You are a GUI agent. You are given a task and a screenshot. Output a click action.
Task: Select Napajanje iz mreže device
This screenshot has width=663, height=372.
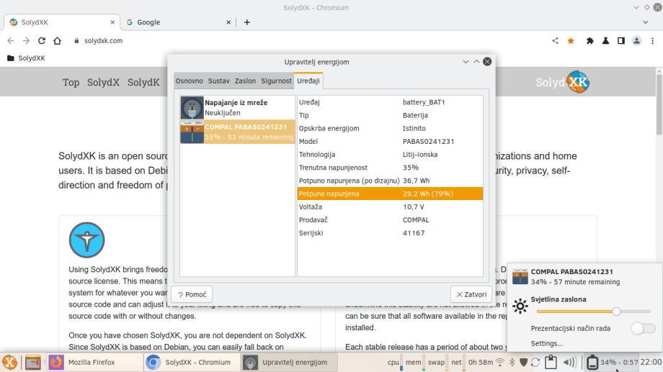237,107
